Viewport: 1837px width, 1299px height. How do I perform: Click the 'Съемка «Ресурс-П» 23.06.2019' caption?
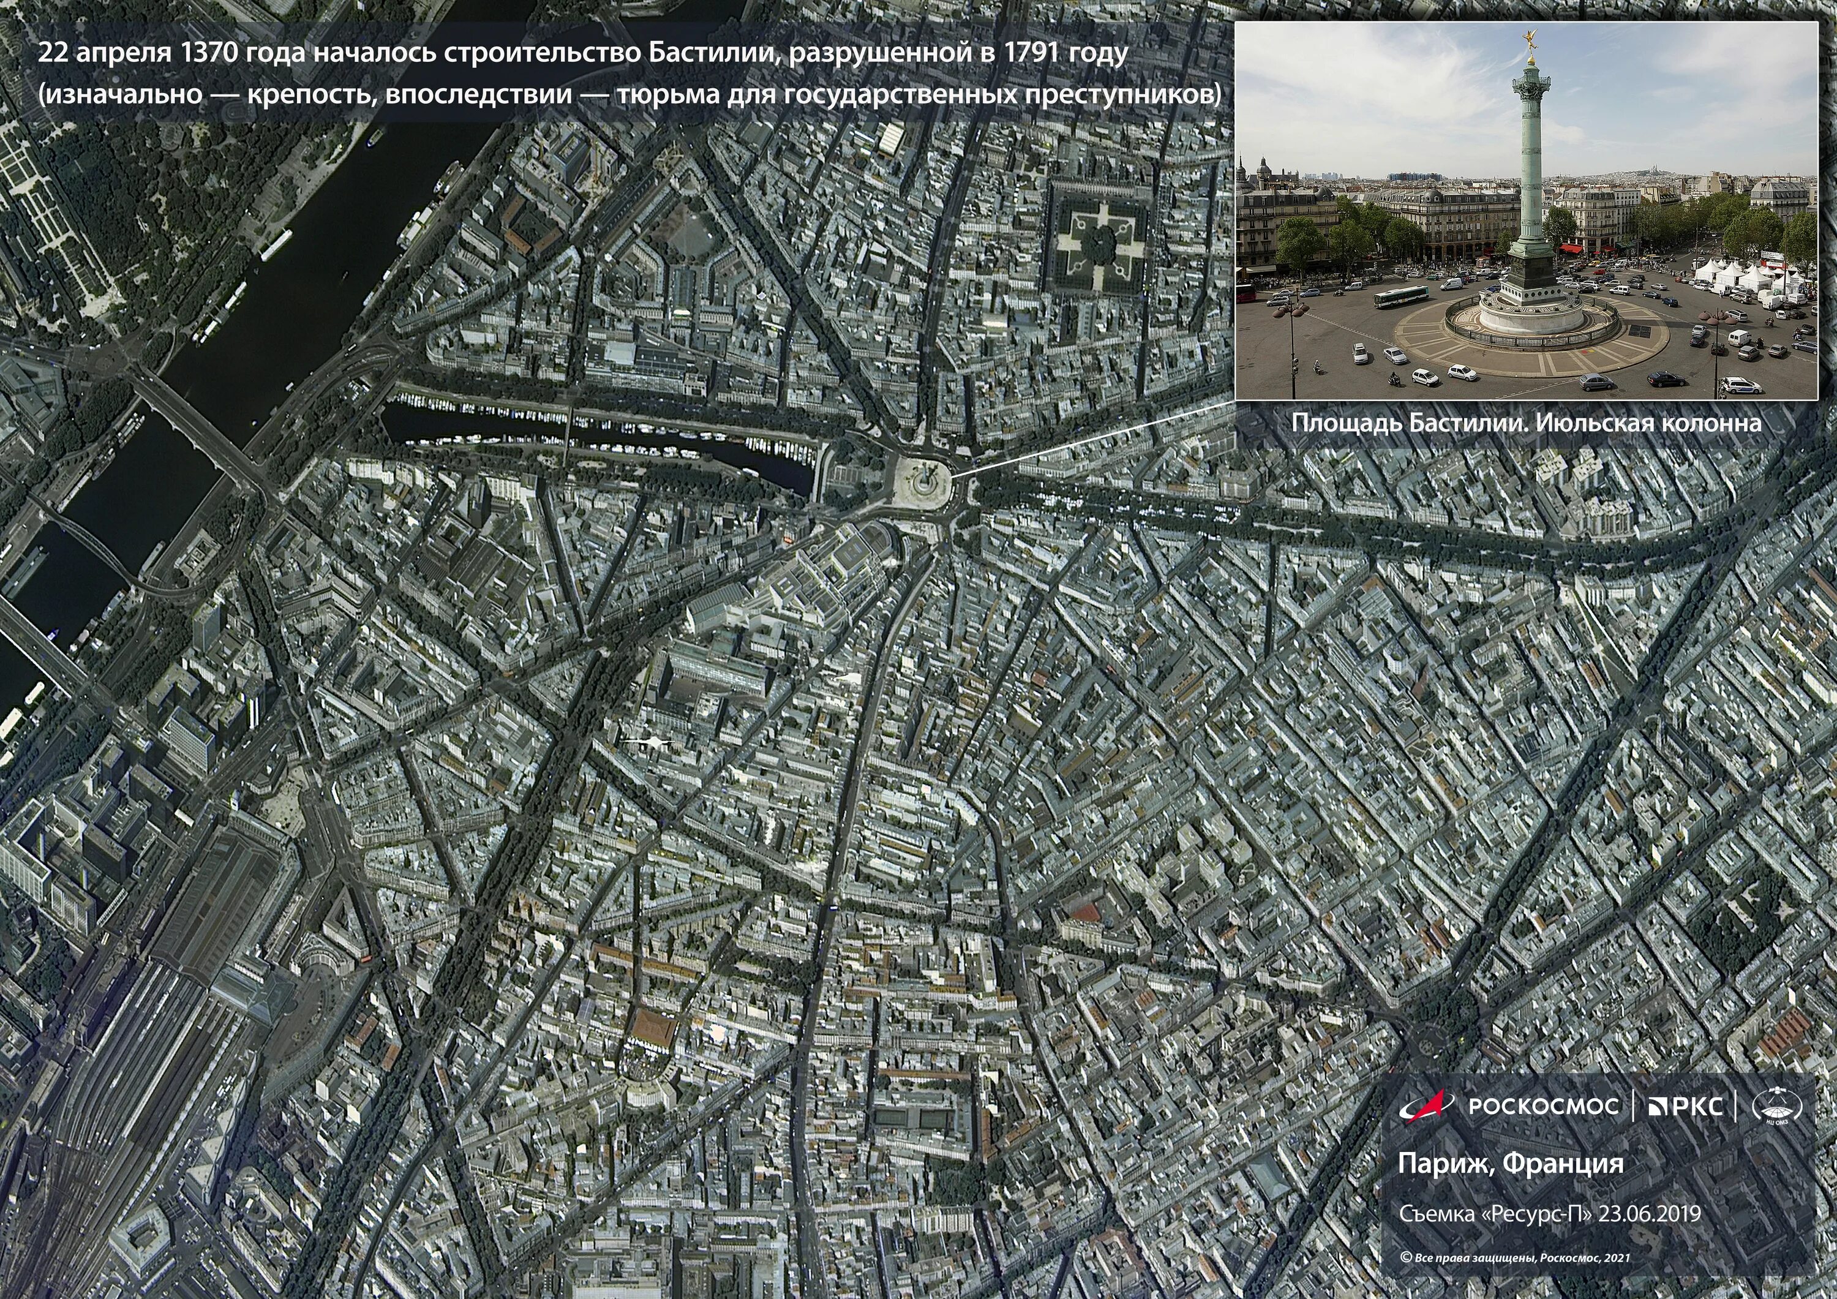coord(1549,1214)
